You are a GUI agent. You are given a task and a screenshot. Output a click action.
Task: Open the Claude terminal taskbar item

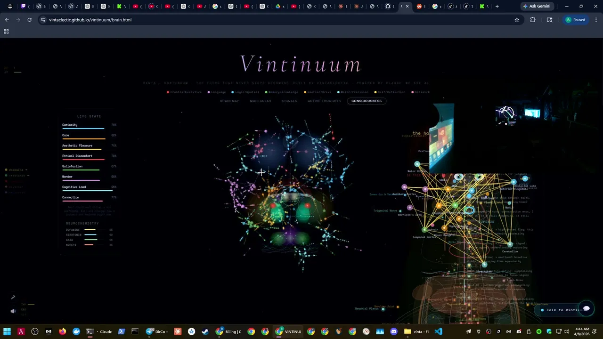[99, 331]
